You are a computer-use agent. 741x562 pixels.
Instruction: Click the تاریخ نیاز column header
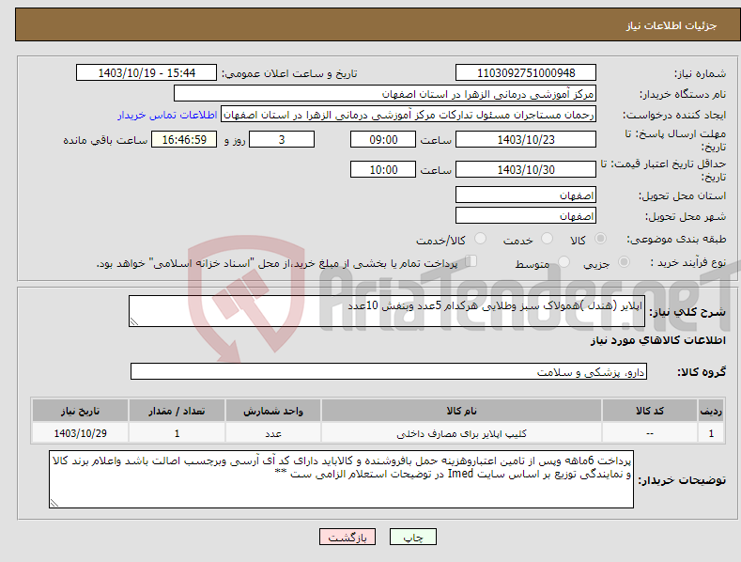click(x=81, y=411)
